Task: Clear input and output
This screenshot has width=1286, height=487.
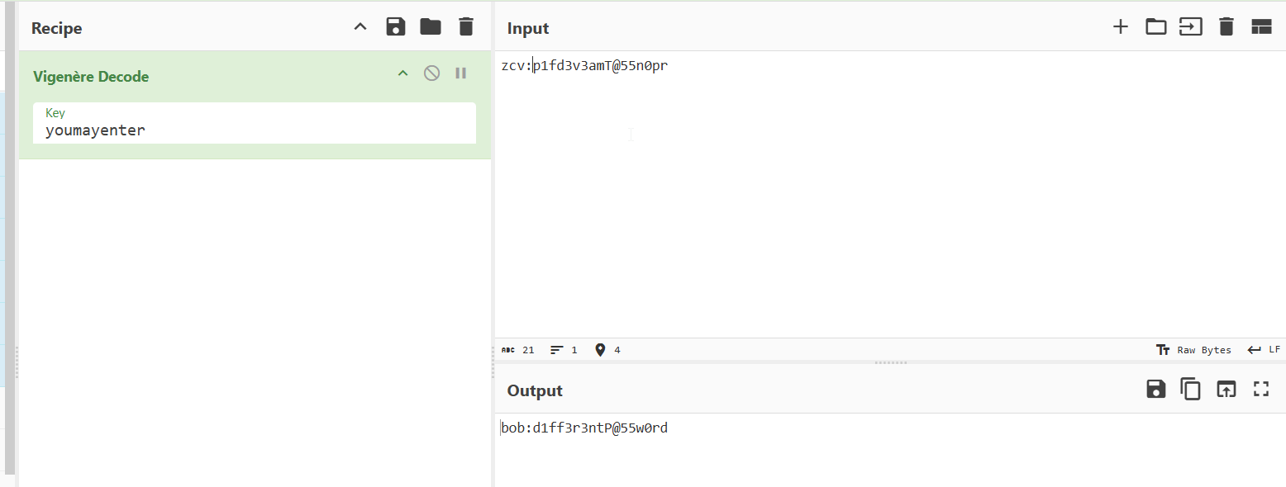Action: pyautogui.click(x=1226, y=27)
